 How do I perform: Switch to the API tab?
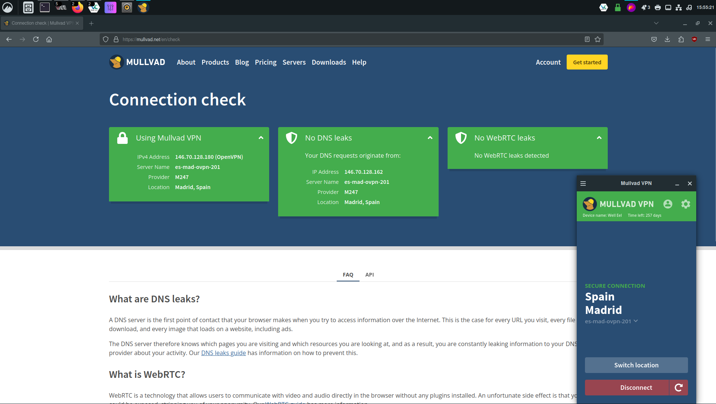click(370, 275)
